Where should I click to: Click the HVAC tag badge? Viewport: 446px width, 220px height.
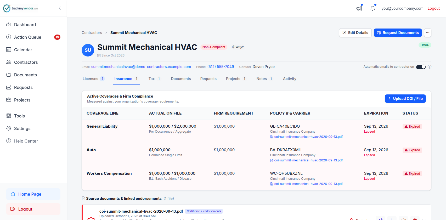pos(425,45)
